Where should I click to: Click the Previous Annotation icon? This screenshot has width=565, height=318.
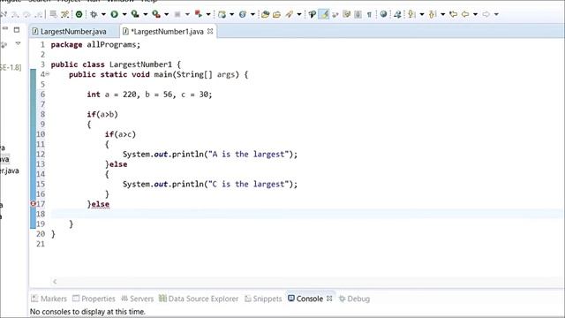coord(433,14)
